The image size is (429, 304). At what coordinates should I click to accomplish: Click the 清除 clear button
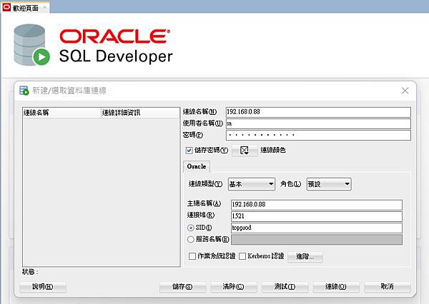[234, 287]
